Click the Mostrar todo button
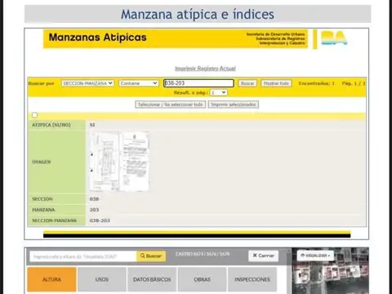The width and height of the screenshot is (392, 294). point(276,83)
